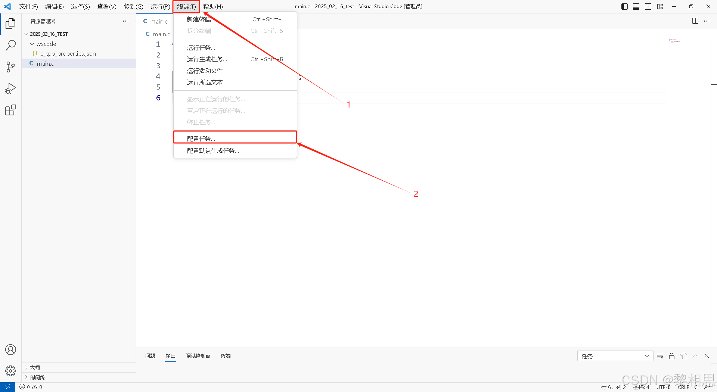Choose 配置默认生成任务... menu entry
Image resolution: width=717 pixels, height=392 pixels.
click(235, 151)
